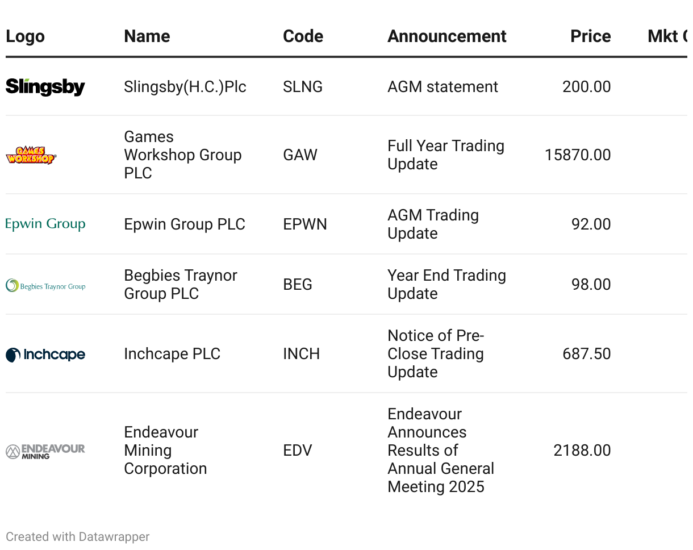
Task: Click the INCH ticker code
Action: [x=301, y=354]
